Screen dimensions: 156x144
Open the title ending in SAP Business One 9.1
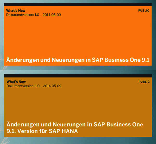coord(78,60)
